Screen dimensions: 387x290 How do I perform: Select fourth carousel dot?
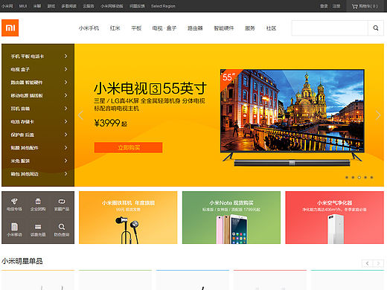pyautogui.click(x=365, y=177)
